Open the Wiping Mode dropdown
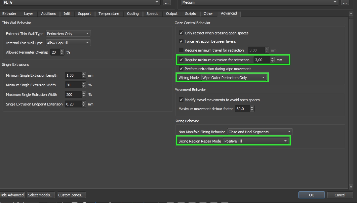Viewport: 357px width, 203px height. coord(234,78)
